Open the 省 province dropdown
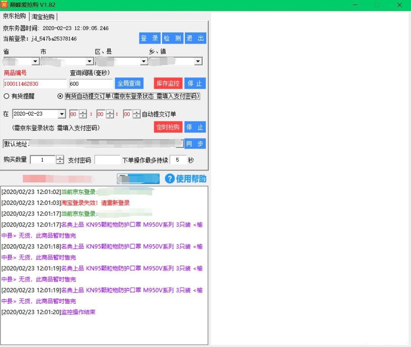 click(36, 61)
